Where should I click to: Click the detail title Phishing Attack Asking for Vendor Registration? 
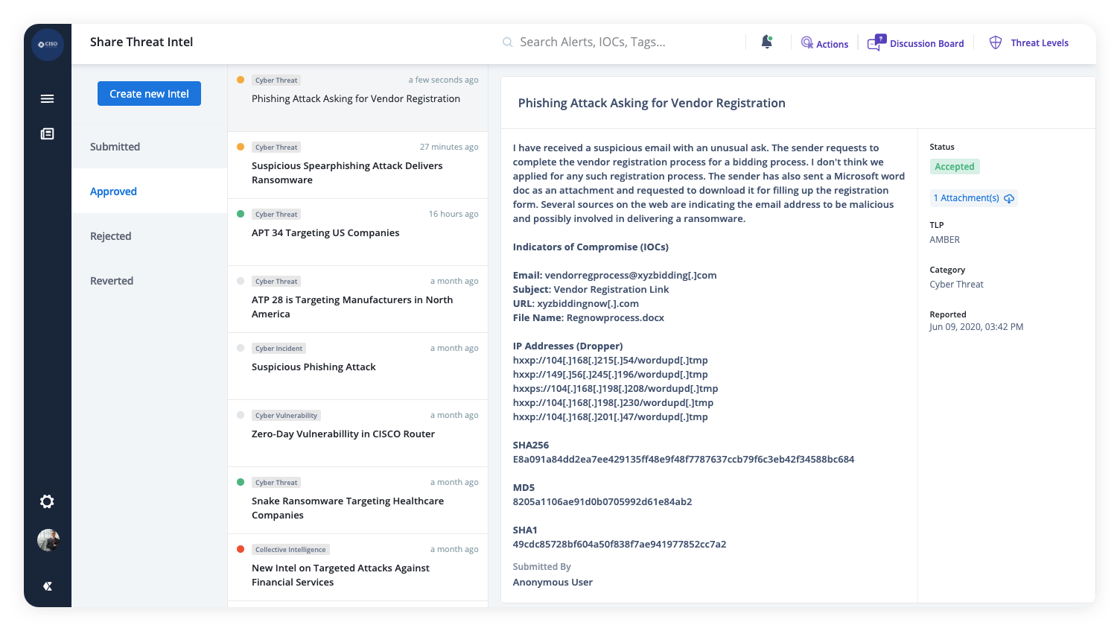[x=652, y=104]
